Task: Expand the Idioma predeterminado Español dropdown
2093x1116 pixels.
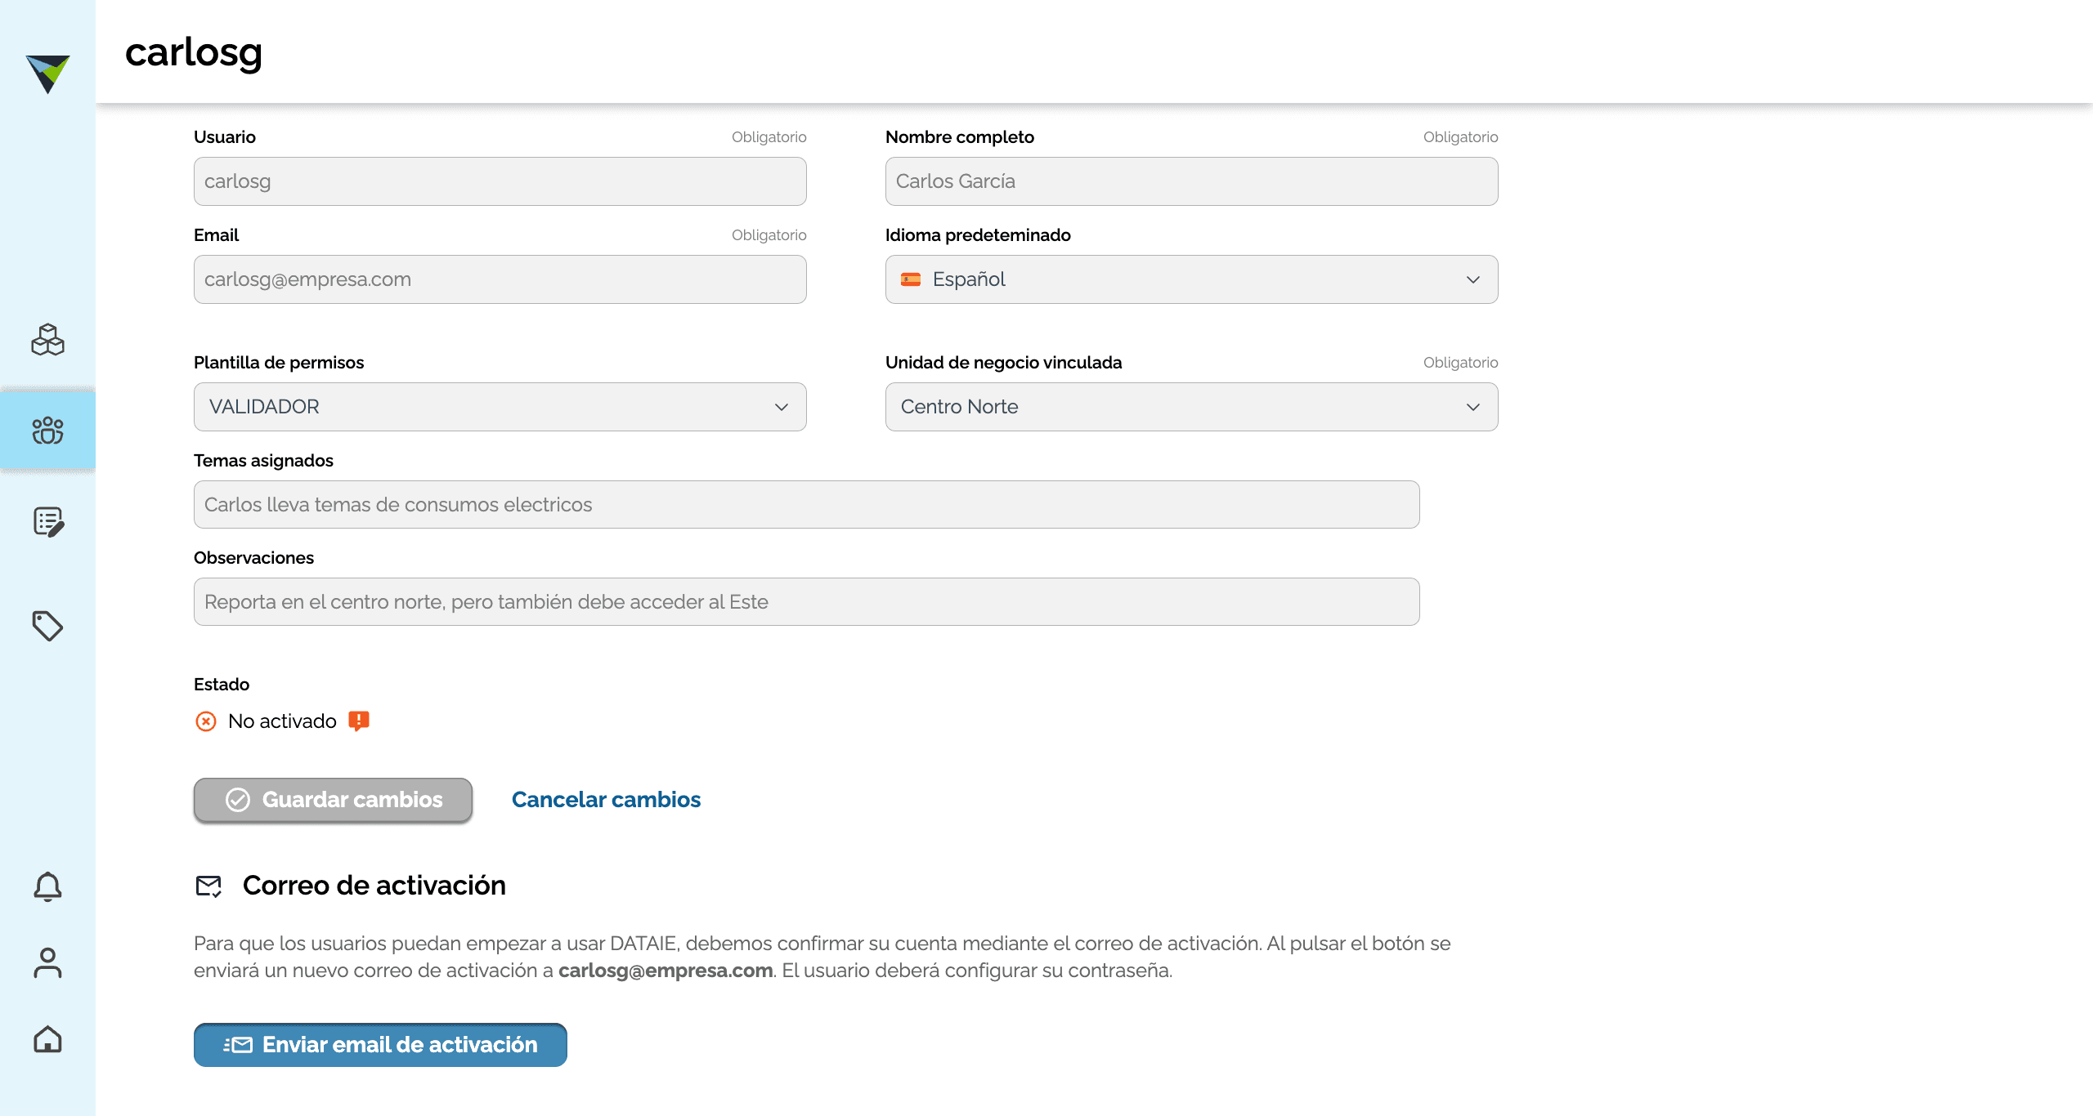Action: [x=1191, y=279]
